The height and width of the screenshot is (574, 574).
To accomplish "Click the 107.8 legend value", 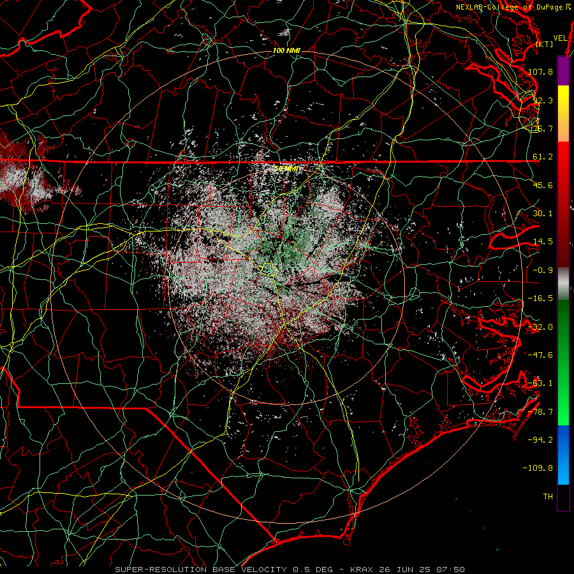I will pos(541,71).
